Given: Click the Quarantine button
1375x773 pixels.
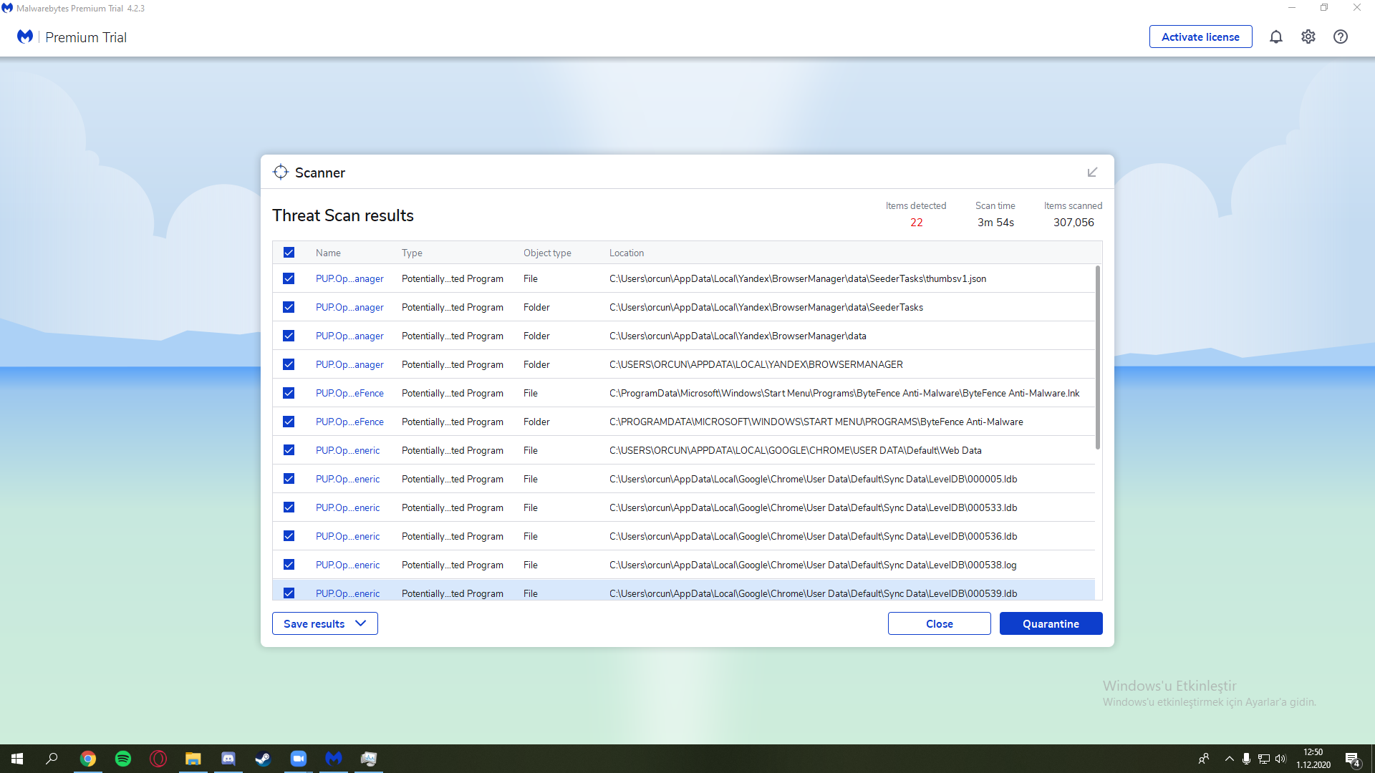Looking at the screenshot, I should point(1051,623).
